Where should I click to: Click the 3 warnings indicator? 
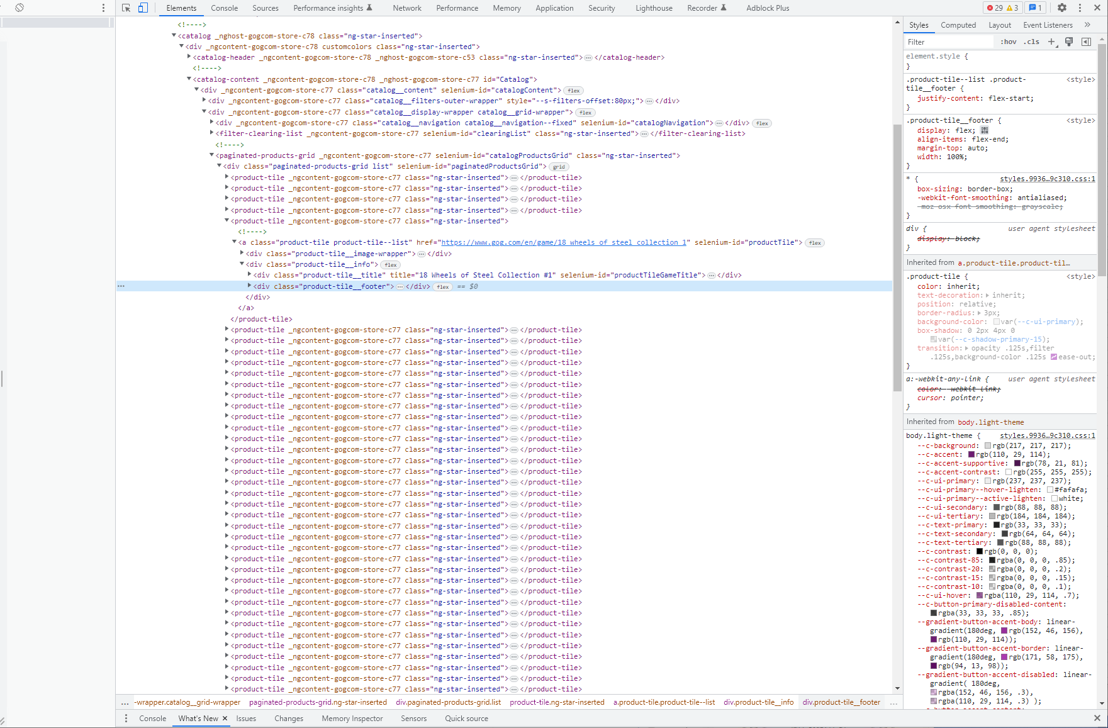1012,8
